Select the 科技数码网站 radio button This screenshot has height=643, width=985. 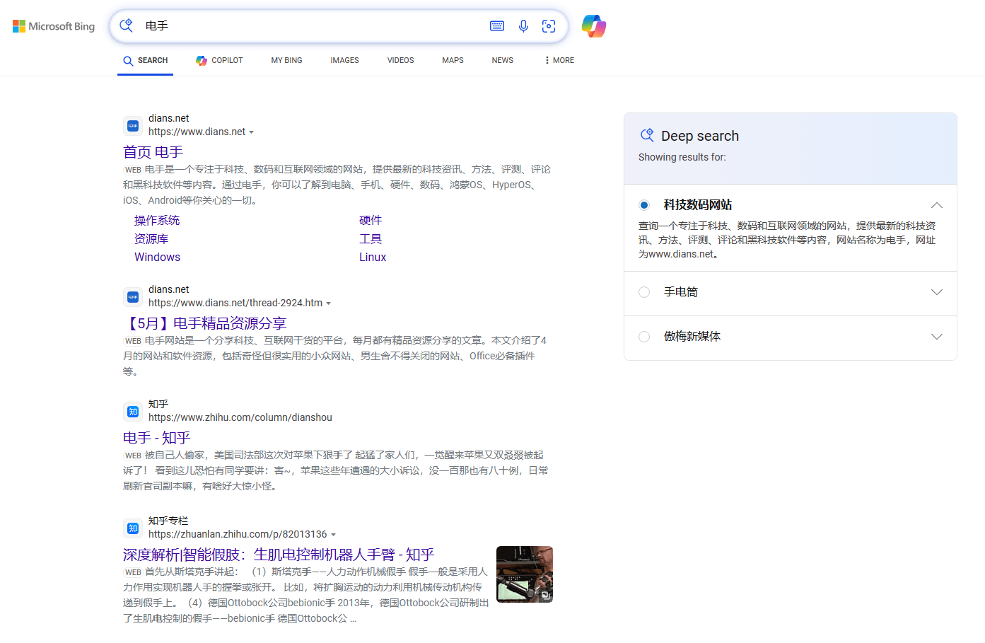pyautogui.click(x=644, y=205)
